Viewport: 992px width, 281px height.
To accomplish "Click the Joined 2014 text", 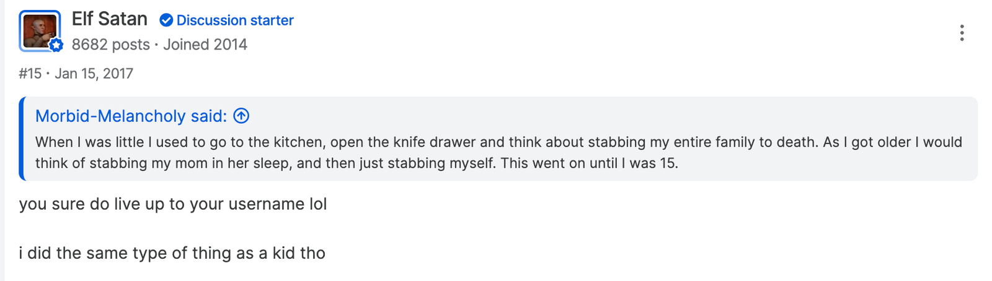I will (205, 45).
